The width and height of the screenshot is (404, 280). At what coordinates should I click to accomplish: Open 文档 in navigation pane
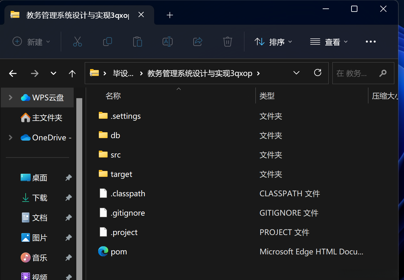pos(40,218)
